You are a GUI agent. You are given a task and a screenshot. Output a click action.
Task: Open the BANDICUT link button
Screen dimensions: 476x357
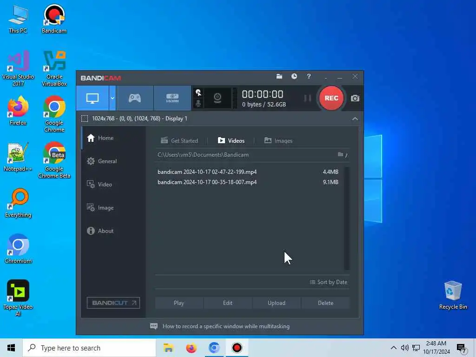coord(113,303)
